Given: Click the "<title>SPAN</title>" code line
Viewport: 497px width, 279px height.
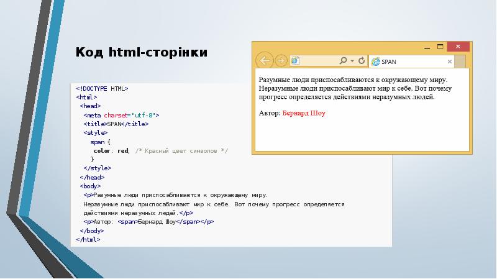Looking at the screenshot, I should tap(116, 124).
